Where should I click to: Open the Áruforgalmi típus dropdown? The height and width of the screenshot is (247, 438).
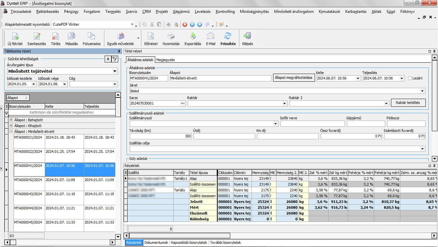click(115, 71)
